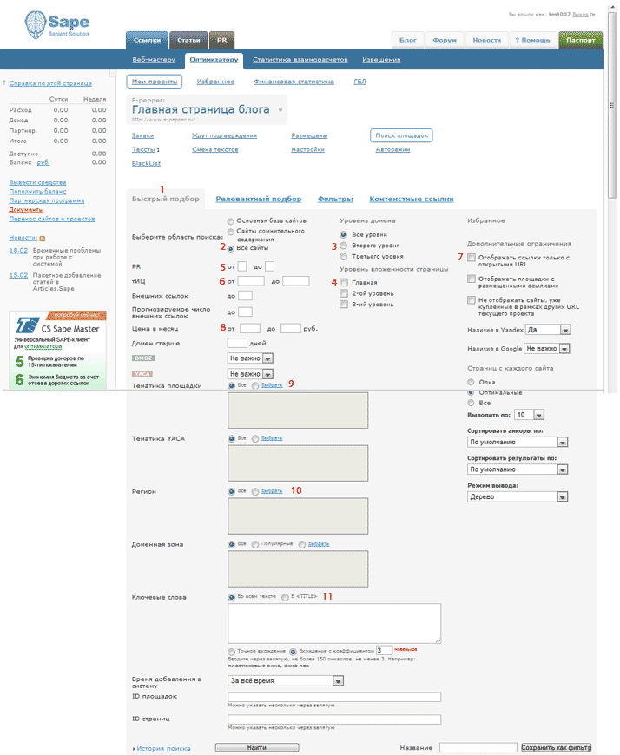Switch to the Ссылки top tab
620x755 pixels.
pyautogui.click(x=147, y=41)
